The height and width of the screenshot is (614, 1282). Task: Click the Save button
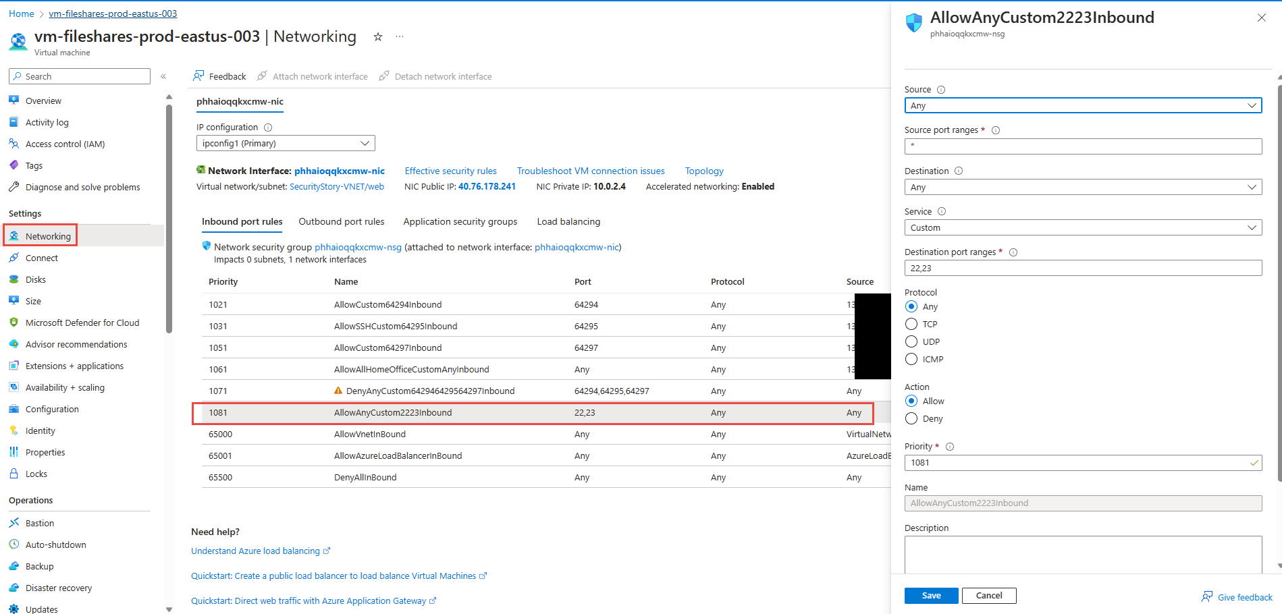pyautogui.click(x=931, y=596)
